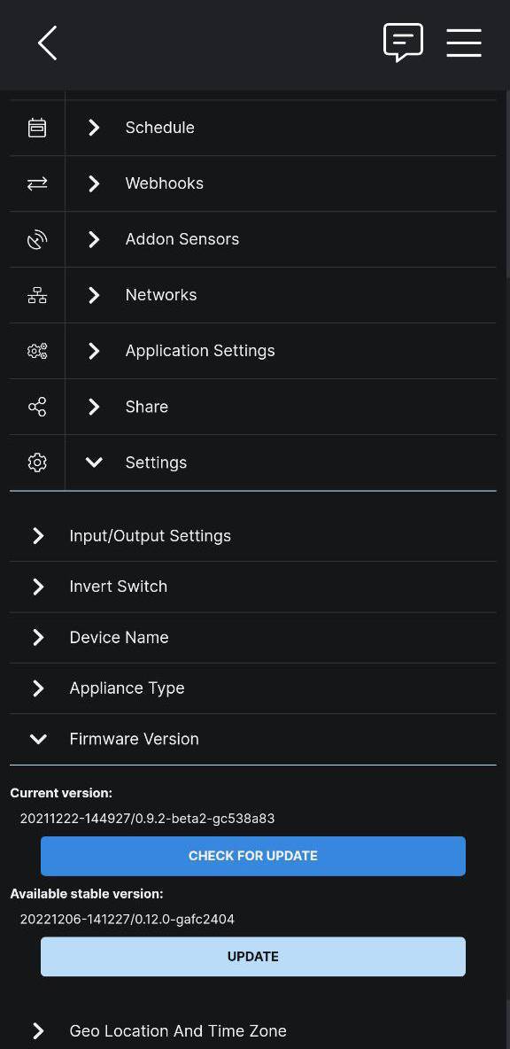Image resolution: width=510 pixels, height=1049 pixels.
Task: Open the Device Name item
Action: coord(253,638)
